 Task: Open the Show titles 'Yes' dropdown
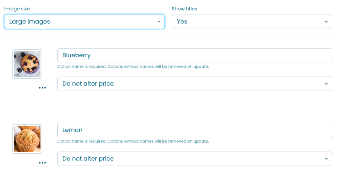[x=252, y=22]
